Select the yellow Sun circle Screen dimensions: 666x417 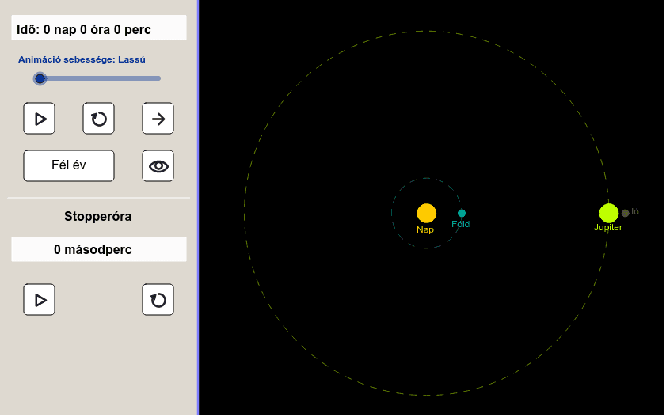tap(426, 213)
